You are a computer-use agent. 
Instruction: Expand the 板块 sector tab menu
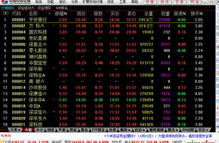pyautogui.click(x=125, y=130)
